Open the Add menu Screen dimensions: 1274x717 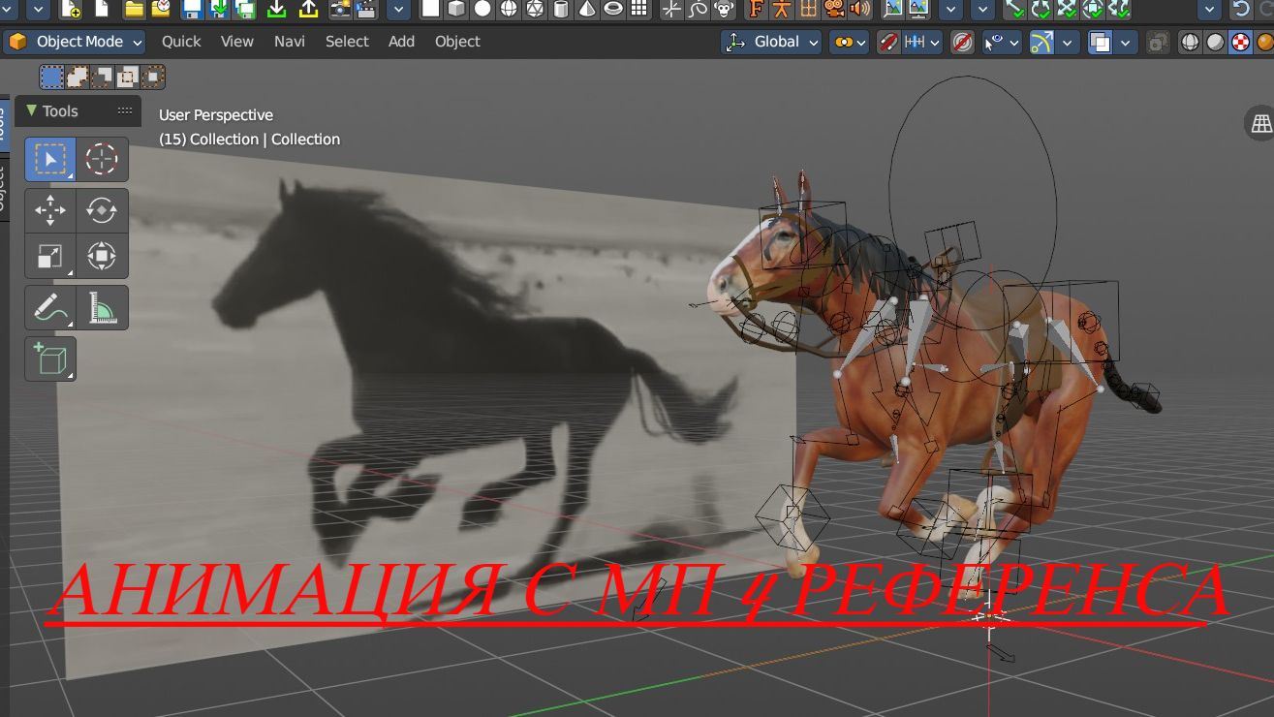coord(401,42)
